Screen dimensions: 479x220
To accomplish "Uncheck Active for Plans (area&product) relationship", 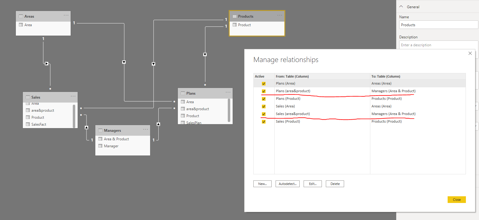I will click(x=264, y=91).
